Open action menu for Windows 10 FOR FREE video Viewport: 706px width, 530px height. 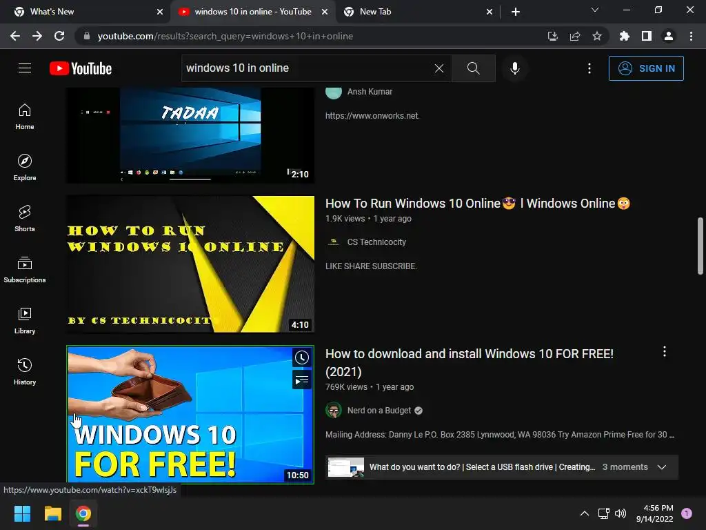(x=665, y=351)
